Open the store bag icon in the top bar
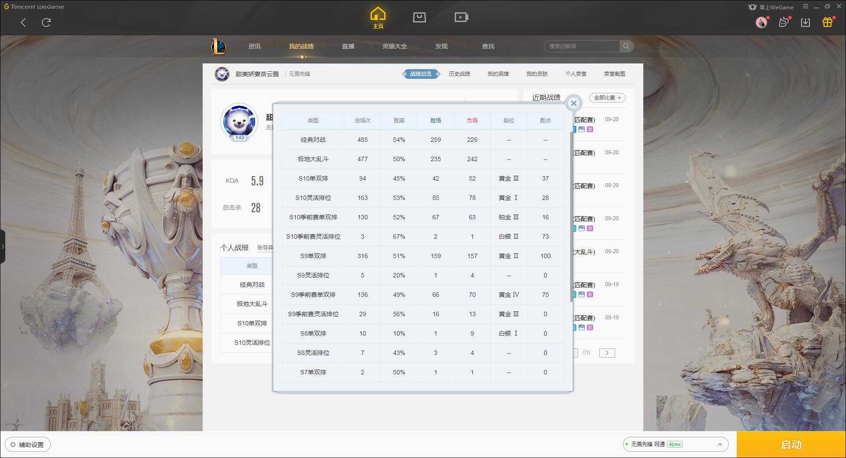This screenshot has height=458, width=846. [419, 17]
